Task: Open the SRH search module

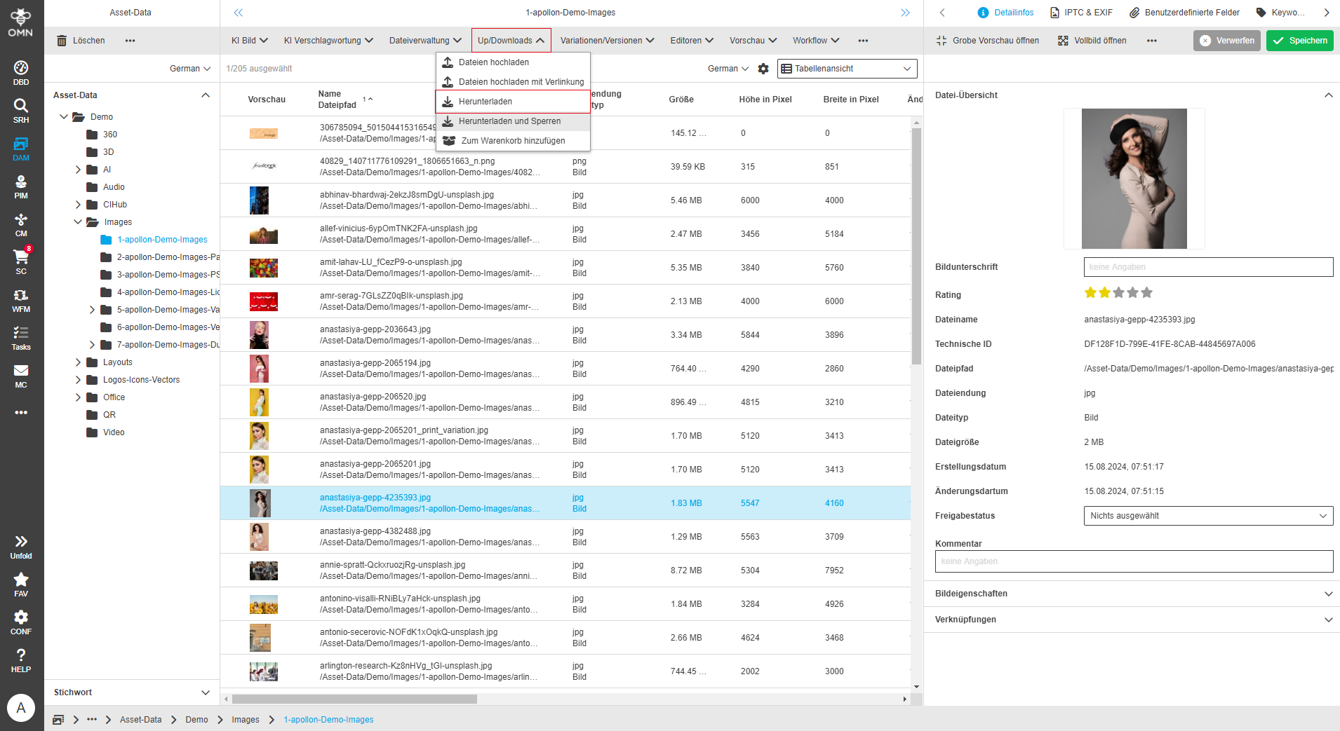Action: coord(21,111)
